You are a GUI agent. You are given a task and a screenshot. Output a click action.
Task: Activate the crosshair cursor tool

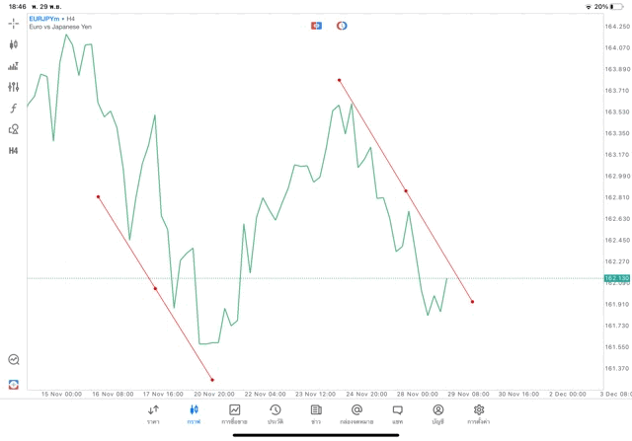(x=13, y=23)
